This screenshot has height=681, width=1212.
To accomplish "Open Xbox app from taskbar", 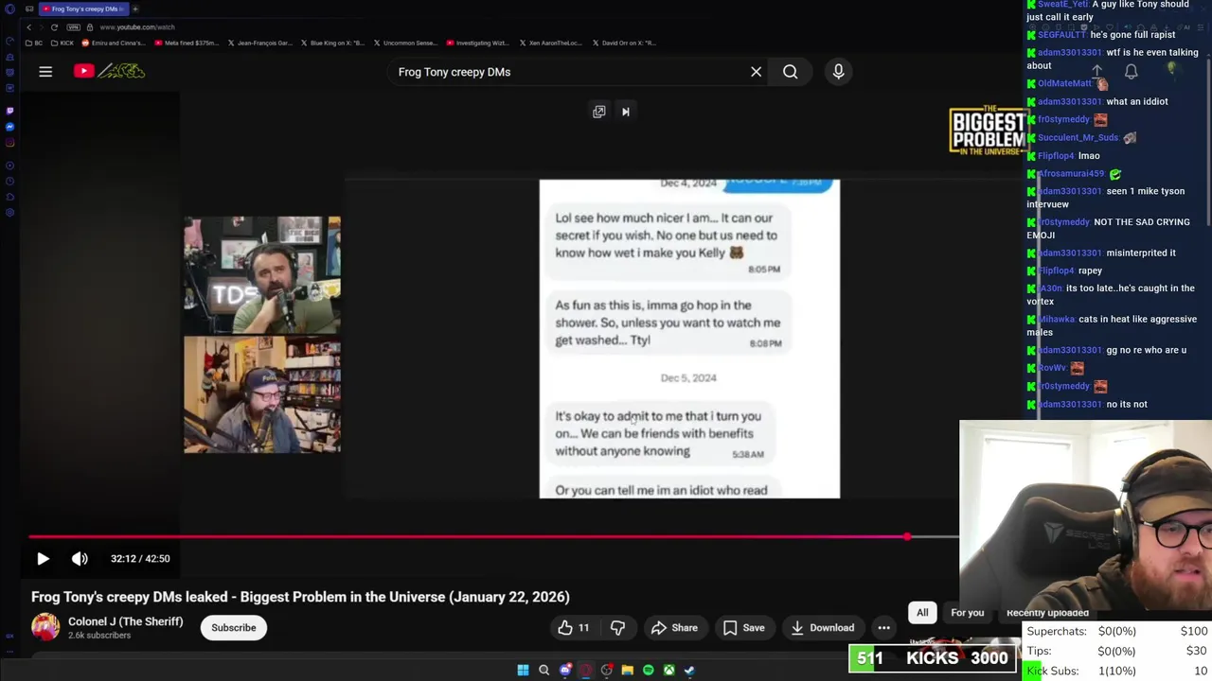I will click(668, 671).
